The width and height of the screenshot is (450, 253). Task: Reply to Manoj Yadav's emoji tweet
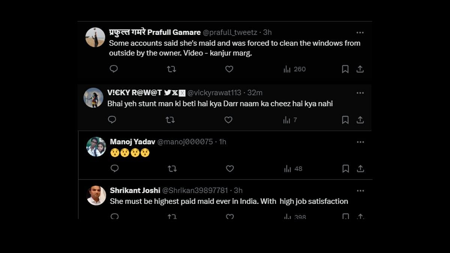(115, 169)
